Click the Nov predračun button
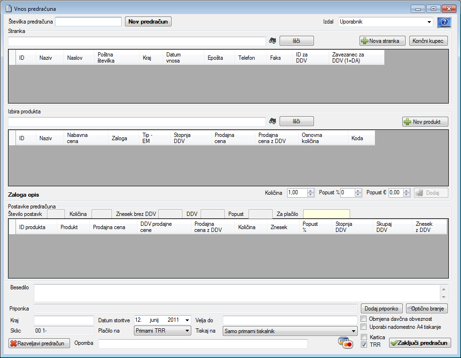The height and width of the screenshot is (358, 461). (148, 22)
